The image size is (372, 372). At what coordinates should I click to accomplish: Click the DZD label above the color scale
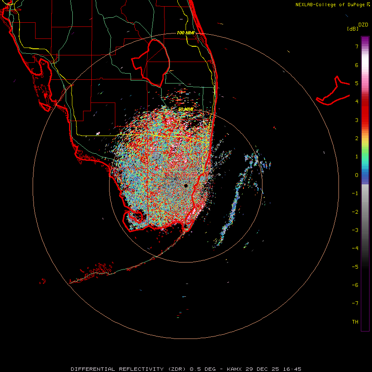(363, 25)
